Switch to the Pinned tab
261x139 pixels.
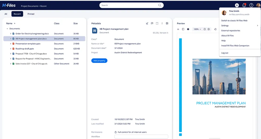pos(31,14)
